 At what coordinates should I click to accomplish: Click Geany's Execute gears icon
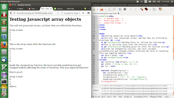(x=154, y=9)
